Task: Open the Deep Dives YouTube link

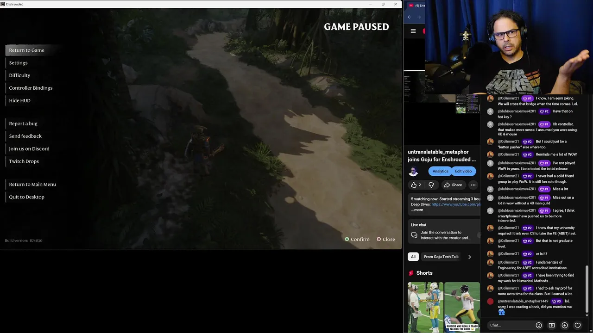Action: (x=455, y=204)
